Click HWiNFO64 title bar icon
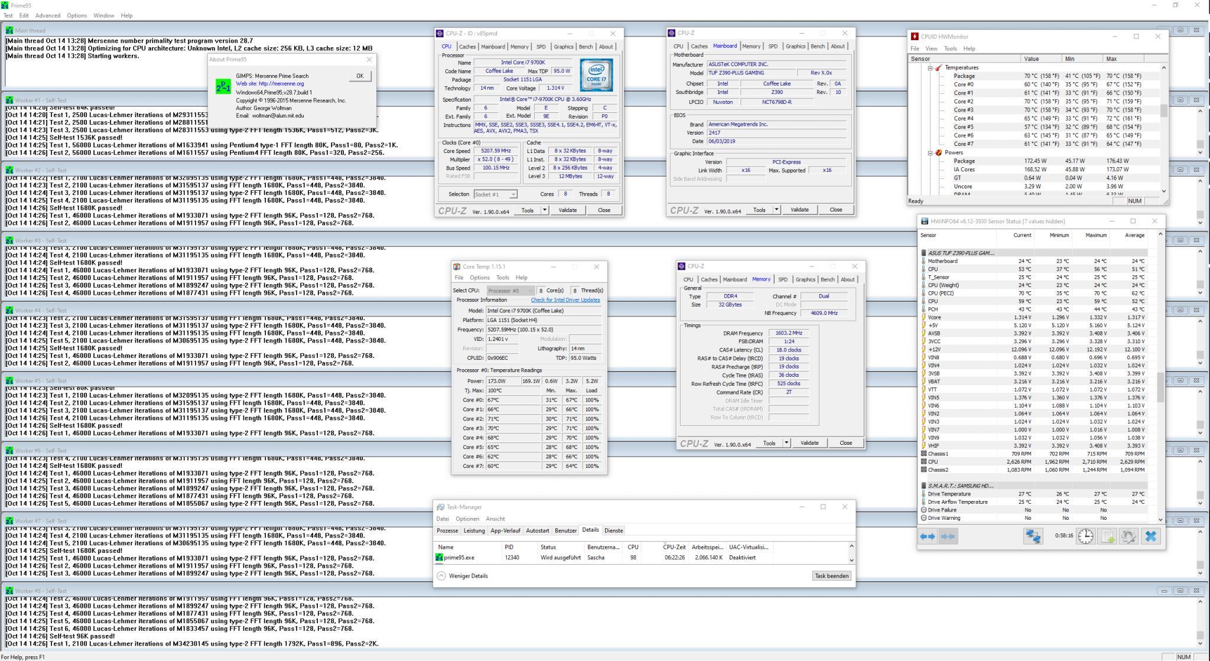Viewport: 1210px width, 661px height. (x=925, y=222)
